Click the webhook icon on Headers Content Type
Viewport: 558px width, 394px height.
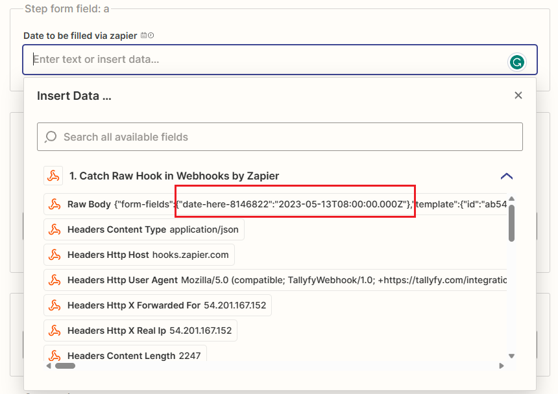[55, 229]
